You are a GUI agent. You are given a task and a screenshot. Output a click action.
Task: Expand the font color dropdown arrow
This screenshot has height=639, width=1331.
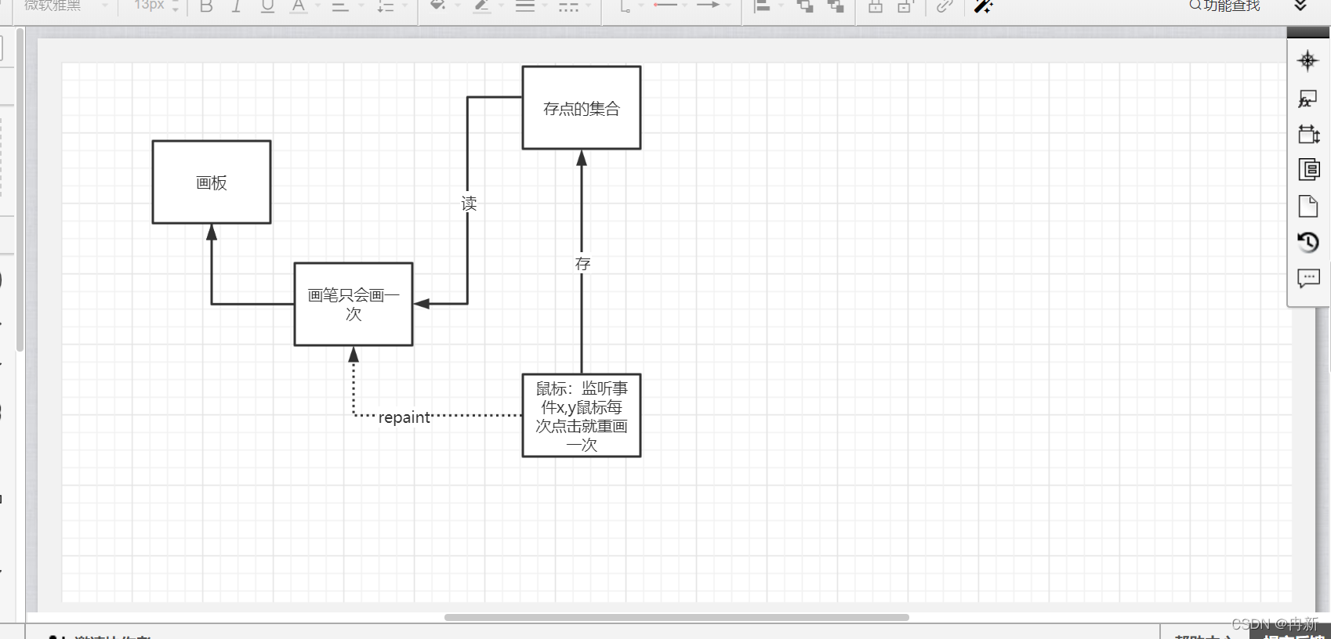pos(317,6)
